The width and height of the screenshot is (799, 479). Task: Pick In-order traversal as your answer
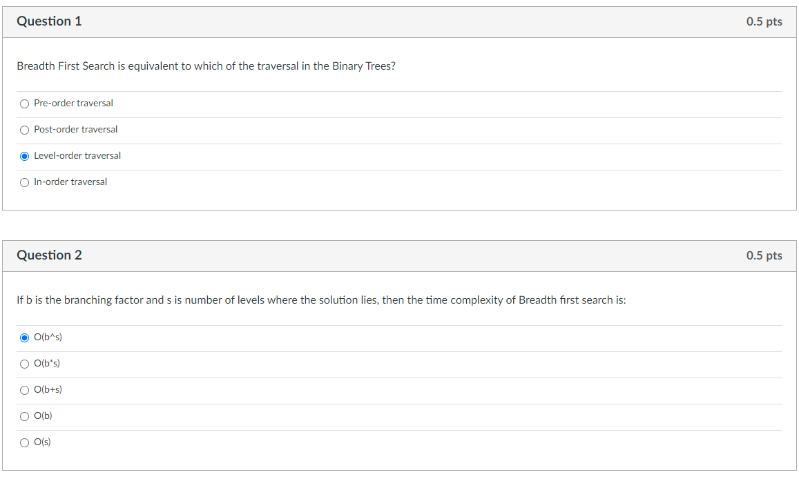24,182
